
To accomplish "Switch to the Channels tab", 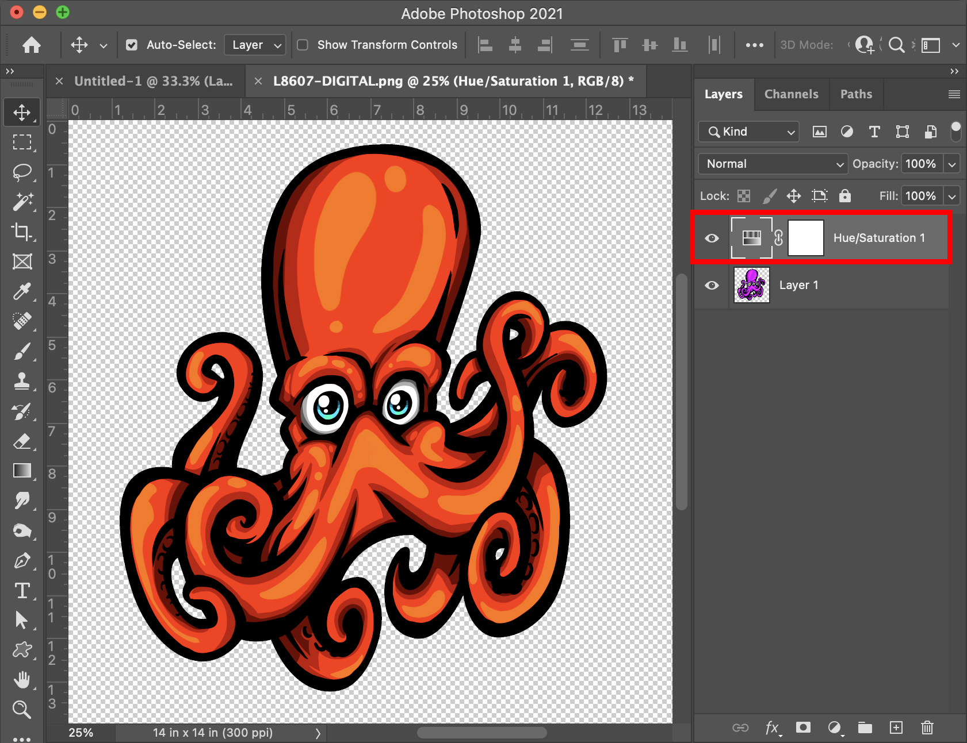I will 791,94.
